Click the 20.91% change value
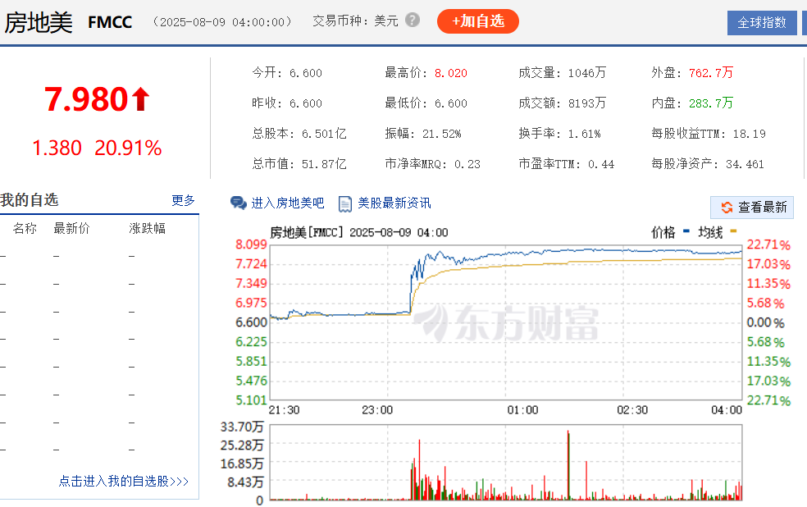Viewport: 807px width, 507px height. tap(128, 148)
